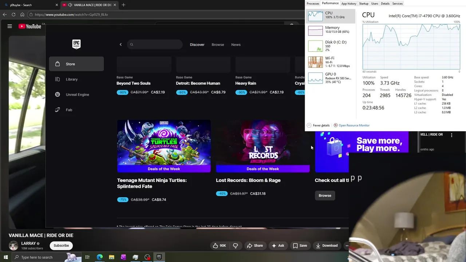
Task: Open the Windows Start menu
Action: point(6,257)
